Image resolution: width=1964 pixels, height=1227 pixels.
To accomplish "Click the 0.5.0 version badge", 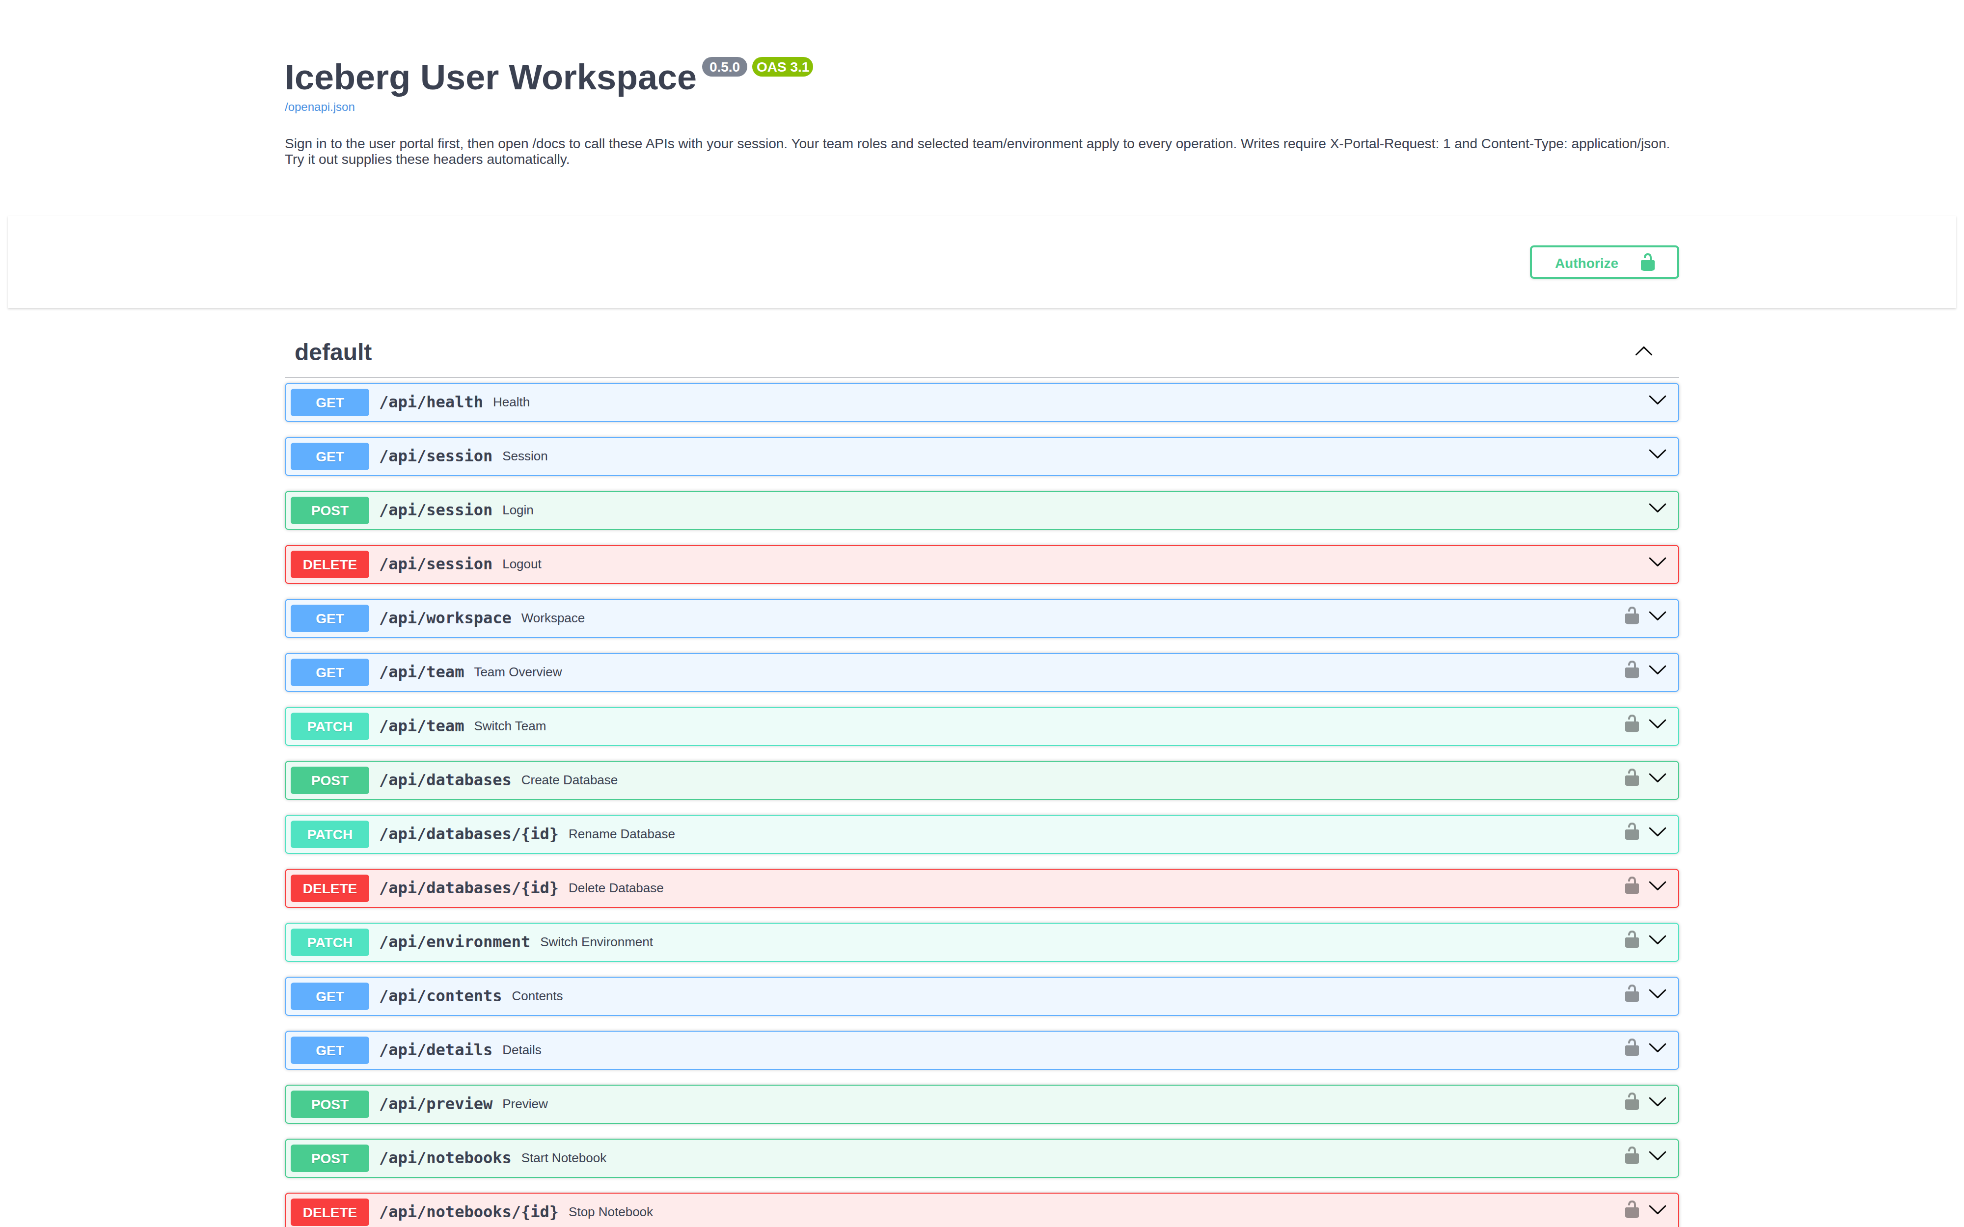I will coord(724,67).
